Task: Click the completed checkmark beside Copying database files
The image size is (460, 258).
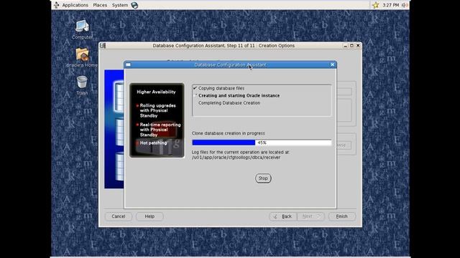Action: pos(195,88)
